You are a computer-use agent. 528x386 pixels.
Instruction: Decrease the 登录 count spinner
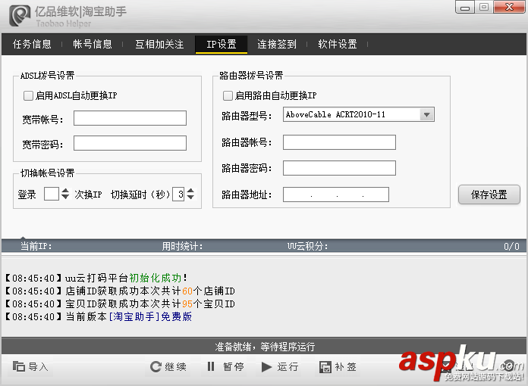pos(65,198)
